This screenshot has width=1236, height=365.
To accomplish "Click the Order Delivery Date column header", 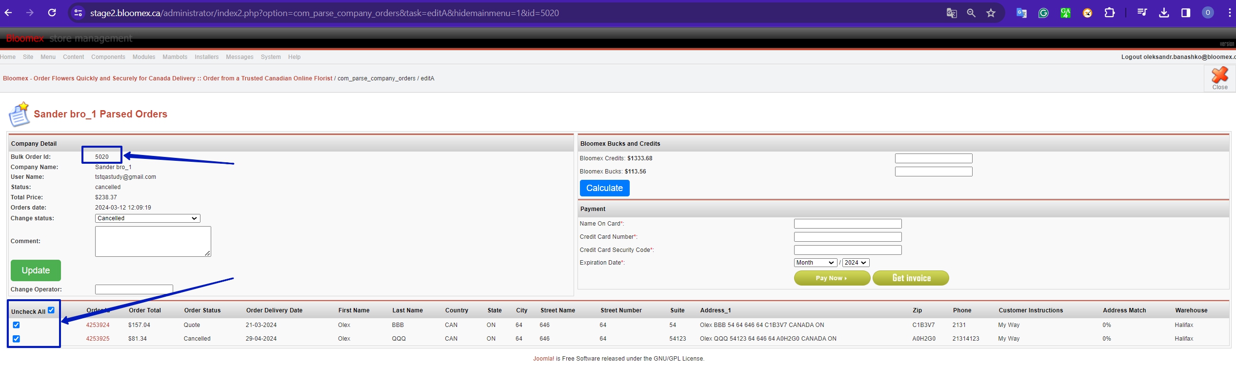I will [x=274, y=310].
